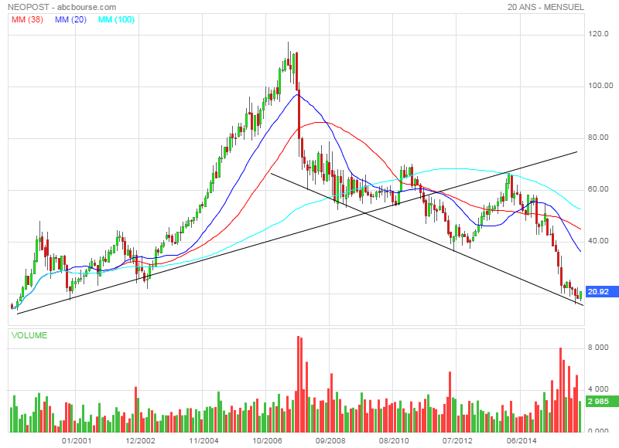Click the 60.00 price axis label
The image size is (619, 448).
tap(598, 189)
